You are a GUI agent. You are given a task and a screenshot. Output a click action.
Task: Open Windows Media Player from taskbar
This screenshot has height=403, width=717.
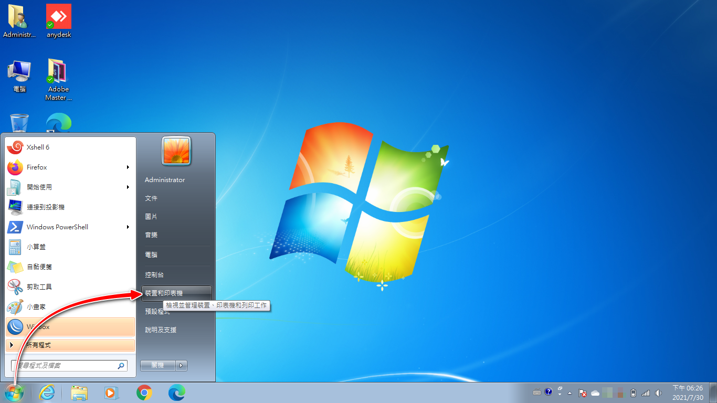(x=111, y=393)
